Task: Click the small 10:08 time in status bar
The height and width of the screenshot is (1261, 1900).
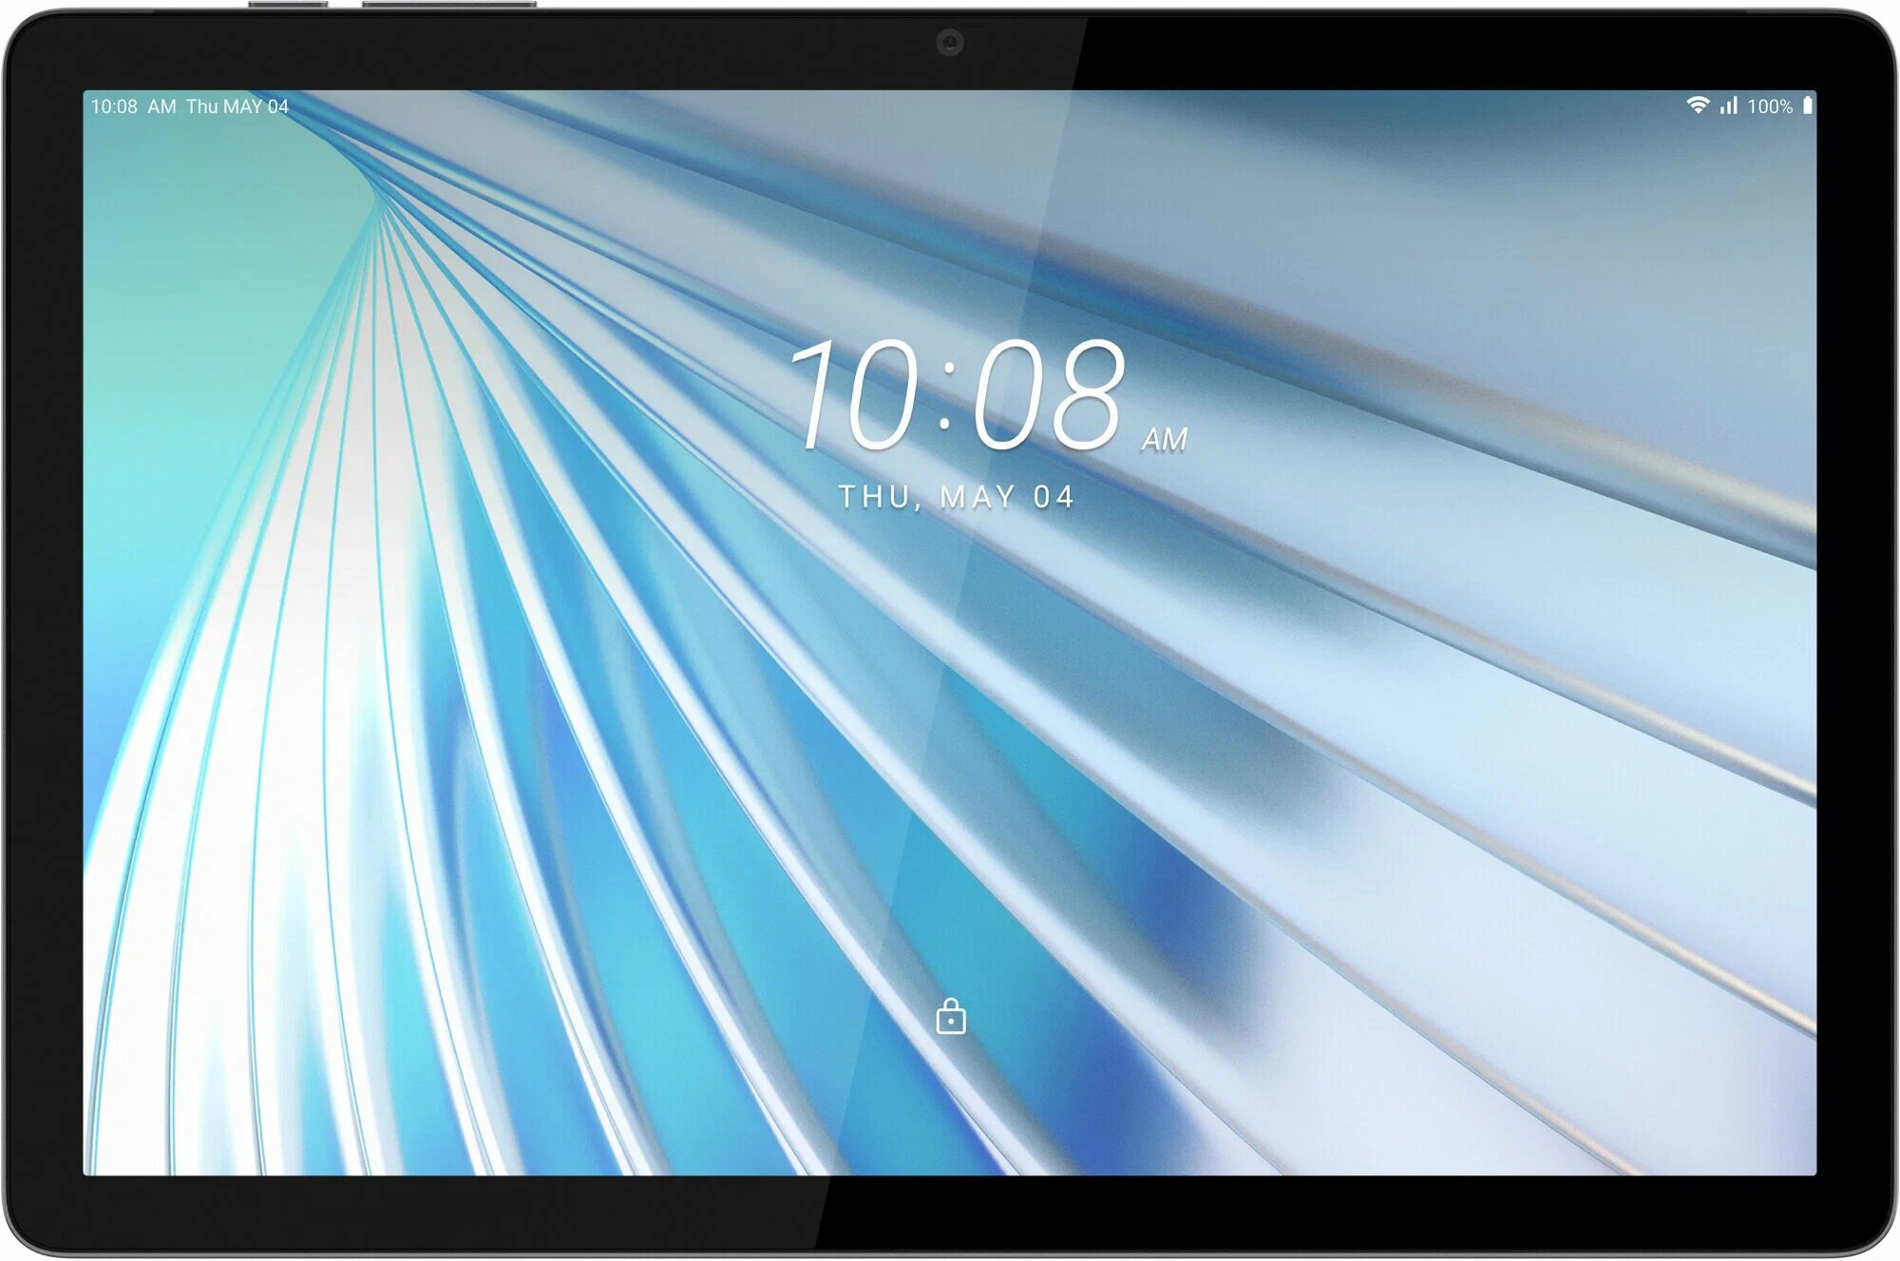Action: click(x=114, y=106)
